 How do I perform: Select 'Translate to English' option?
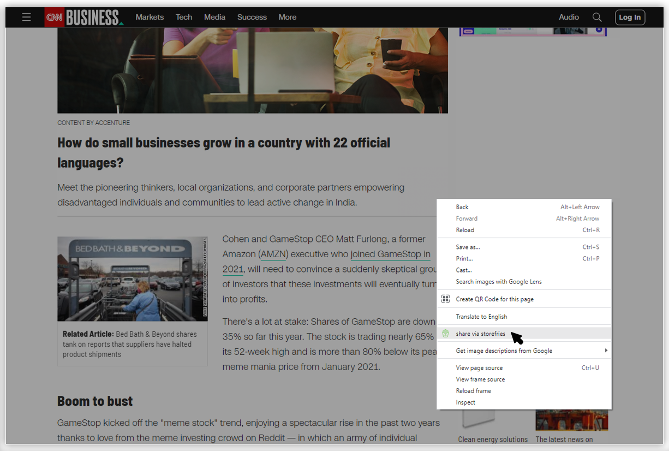[481, 317]
